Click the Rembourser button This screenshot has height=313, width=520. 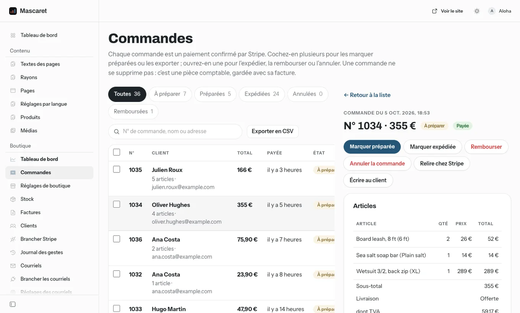[486, 147]
